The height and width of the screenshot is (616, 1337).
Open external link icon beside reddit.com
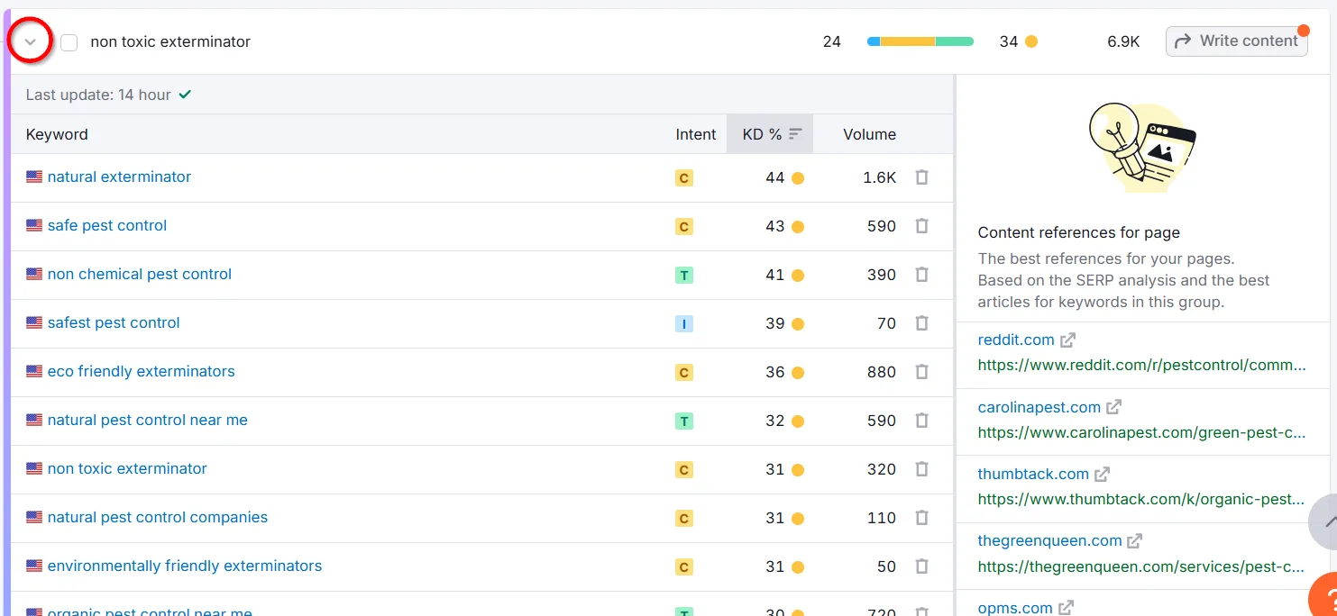click(x=1067, y=340)
